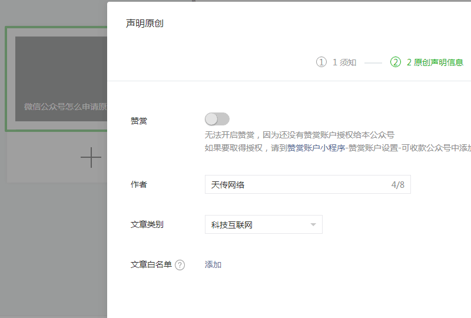Open the 赞赏账户小程序 link
Viewport: 471px width, 318px height.
pyautogui.click(x=316, y=148)
